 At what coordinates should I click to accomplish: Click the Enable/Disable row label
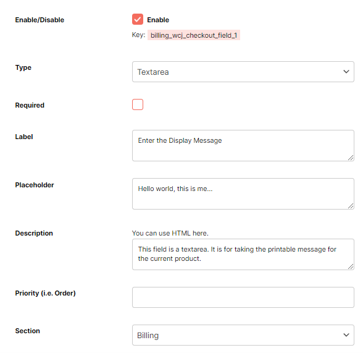click(40, 20)
